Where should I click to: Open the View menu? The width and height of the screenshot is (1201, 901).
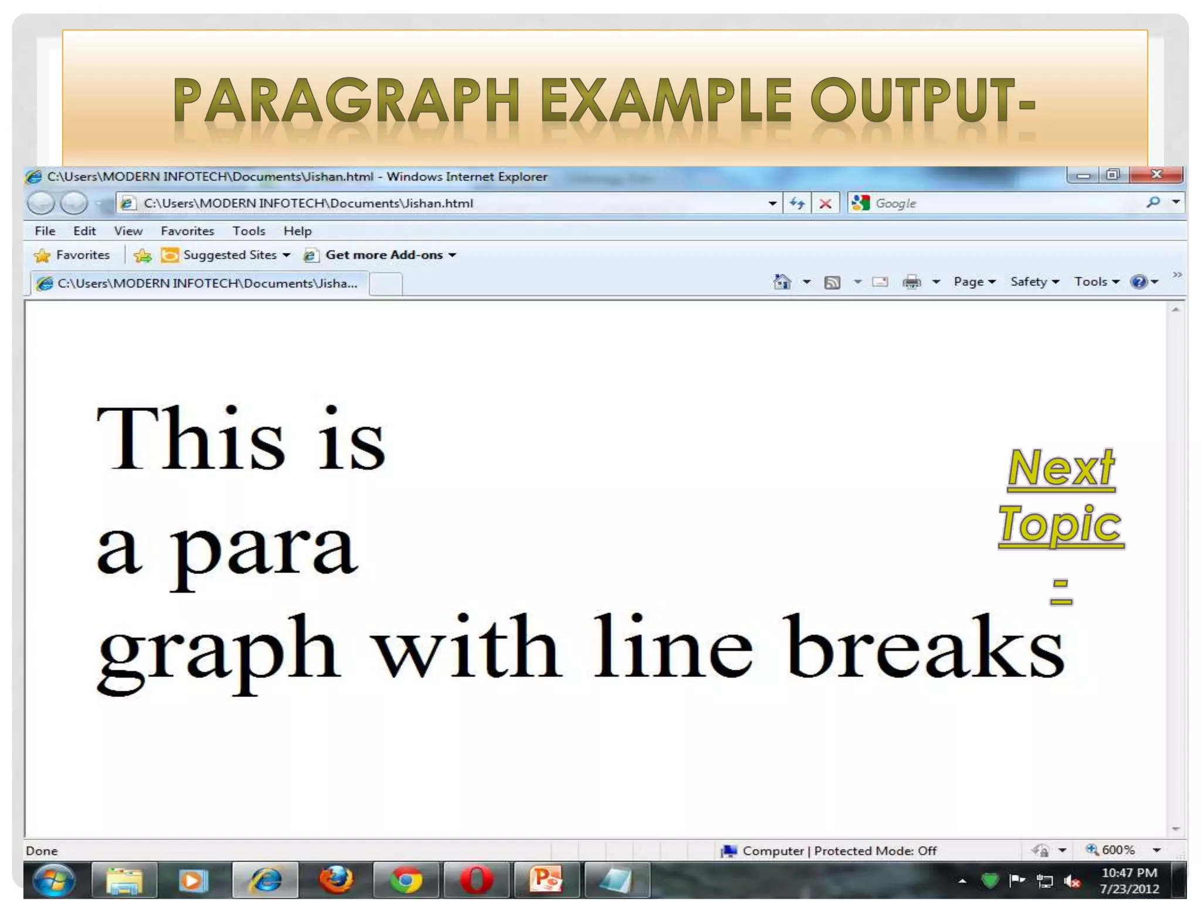[x=128, y=231]
